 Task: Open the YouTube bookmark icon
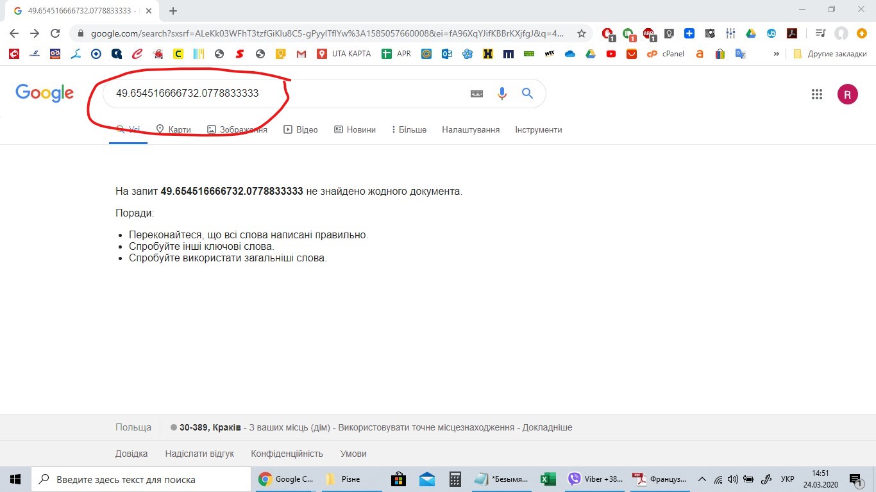(x=611, y=54)
